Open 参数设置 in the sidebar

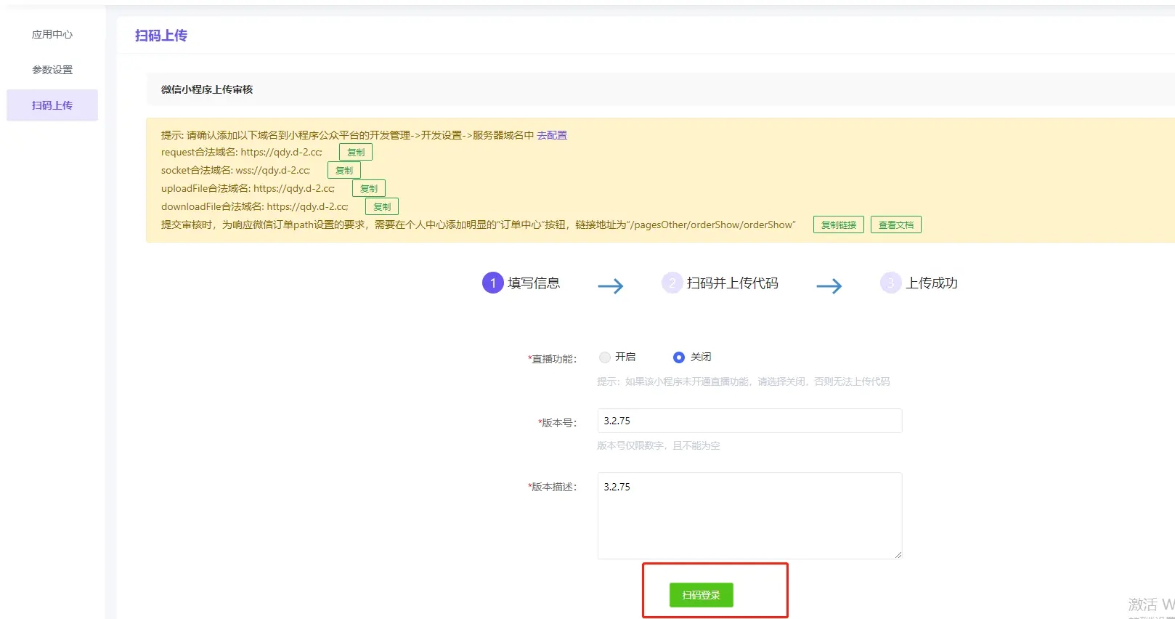pos(52,70)
